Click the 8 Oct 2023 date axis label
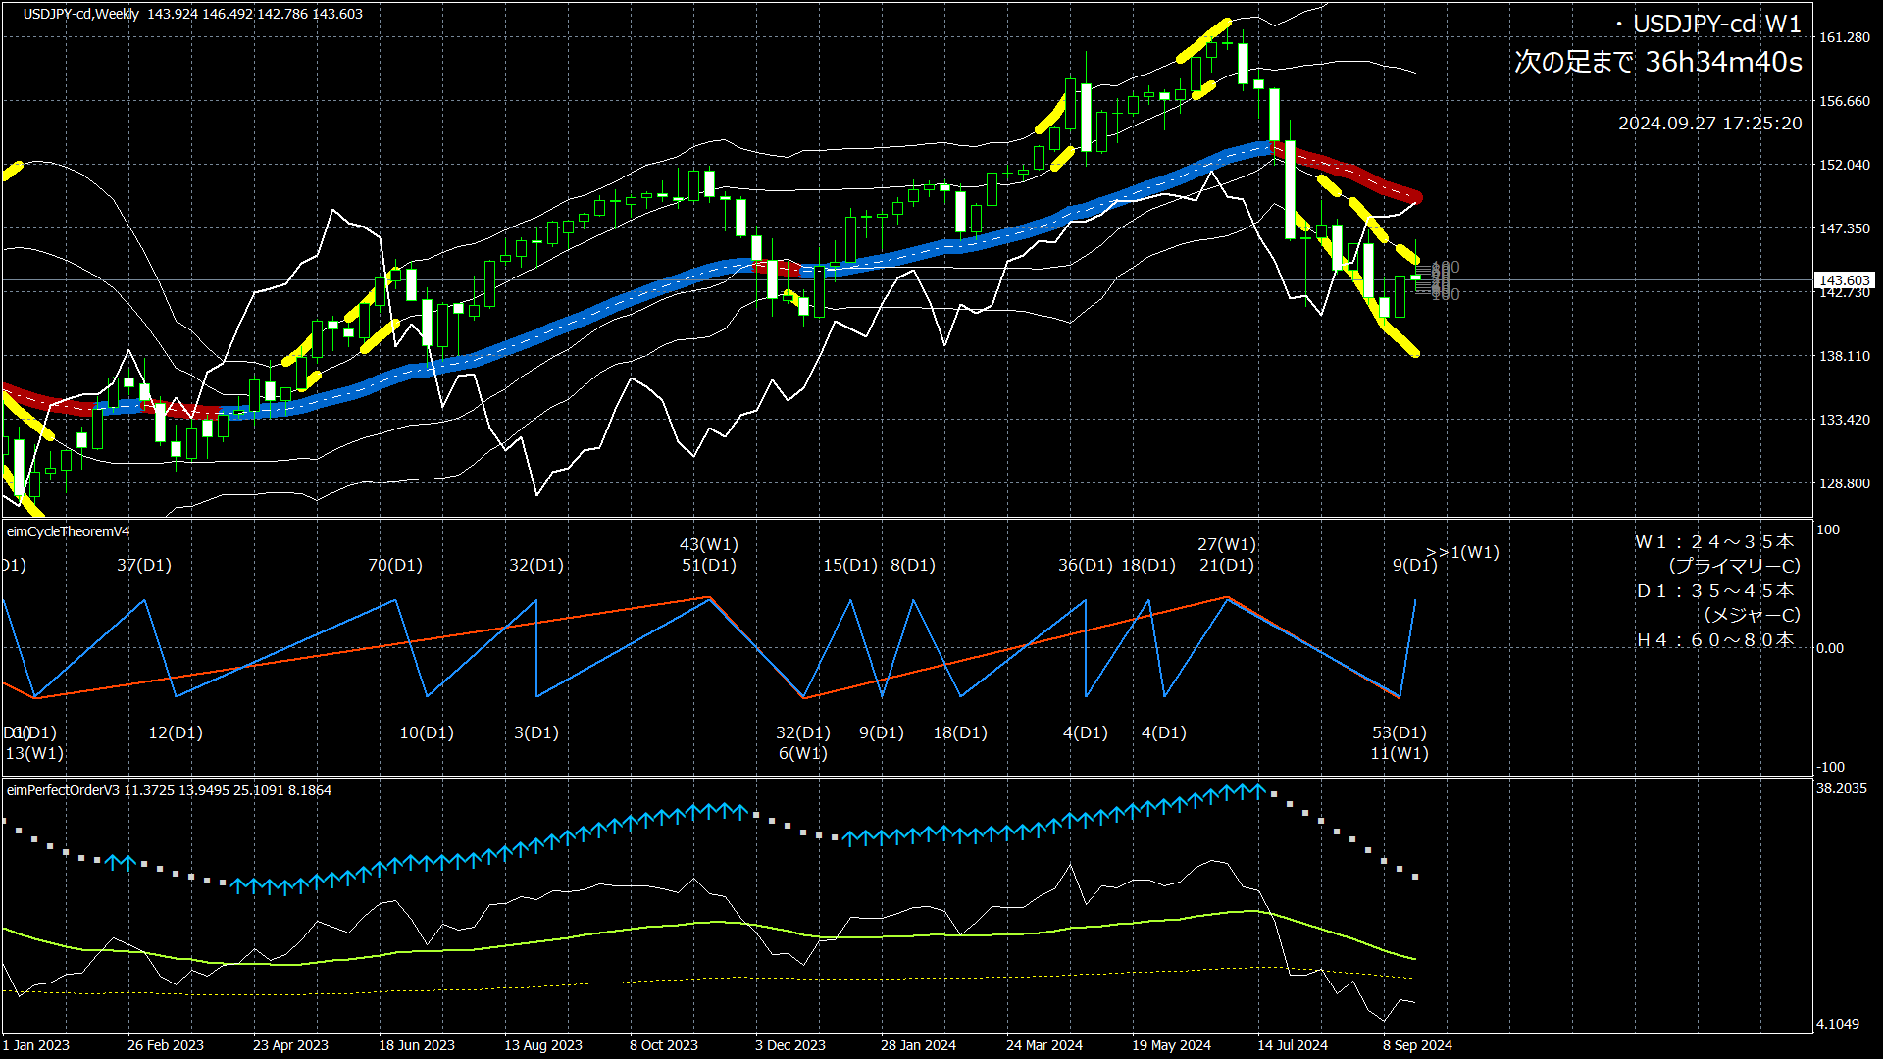 (x=664, y=1045)
